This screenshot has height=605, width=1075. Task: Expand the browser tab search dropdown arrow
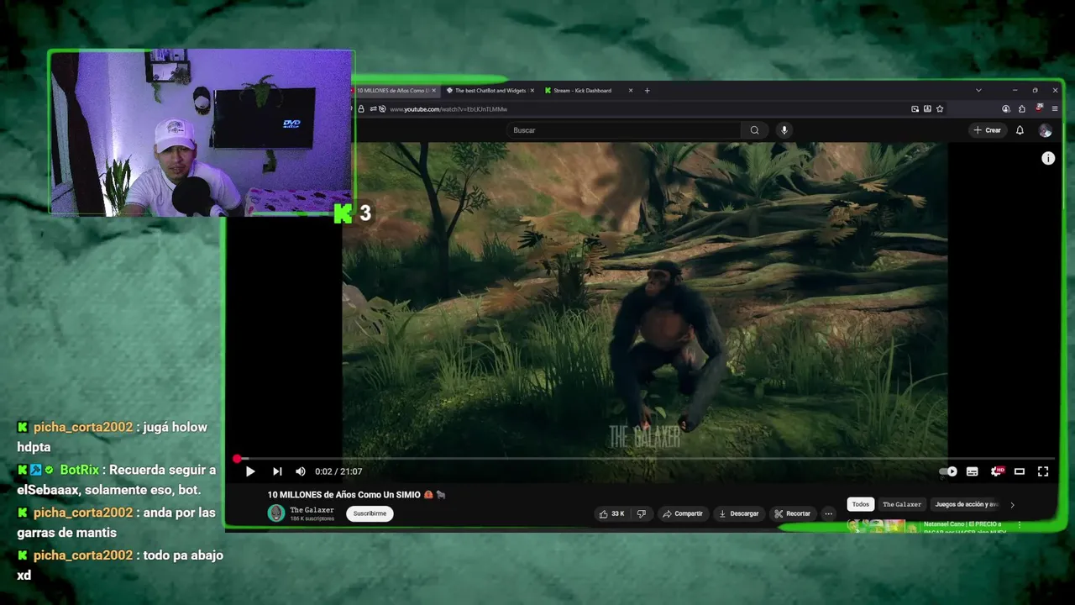tap(978, 90)
